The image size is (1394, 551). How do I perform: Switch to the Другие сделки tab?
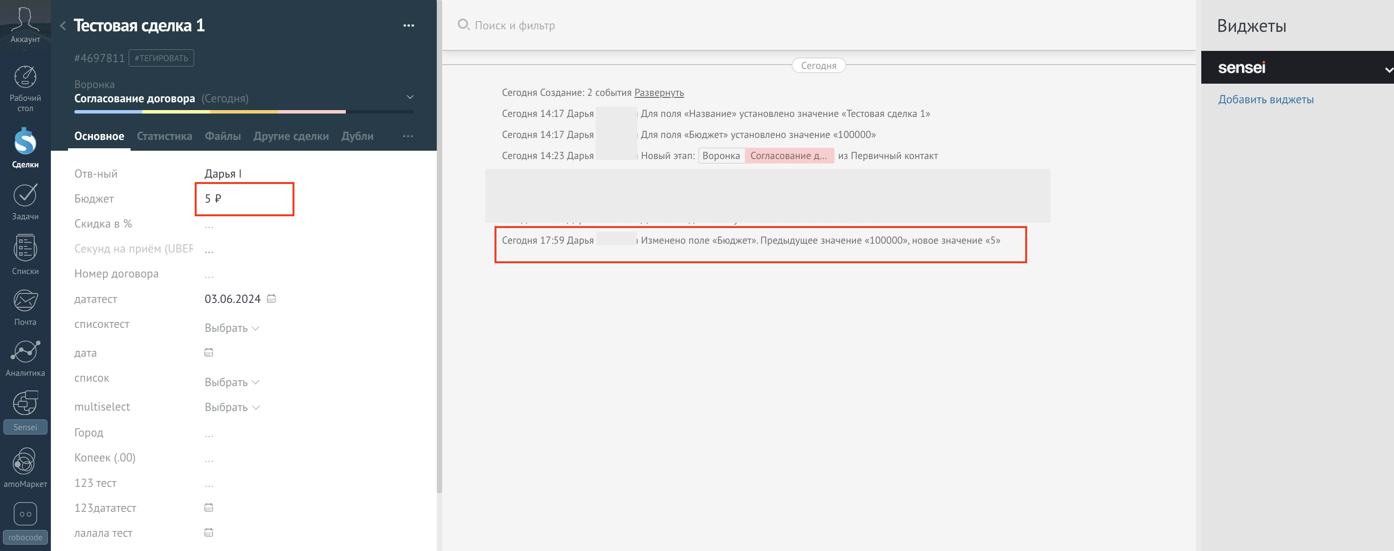[x=291, y=136]
